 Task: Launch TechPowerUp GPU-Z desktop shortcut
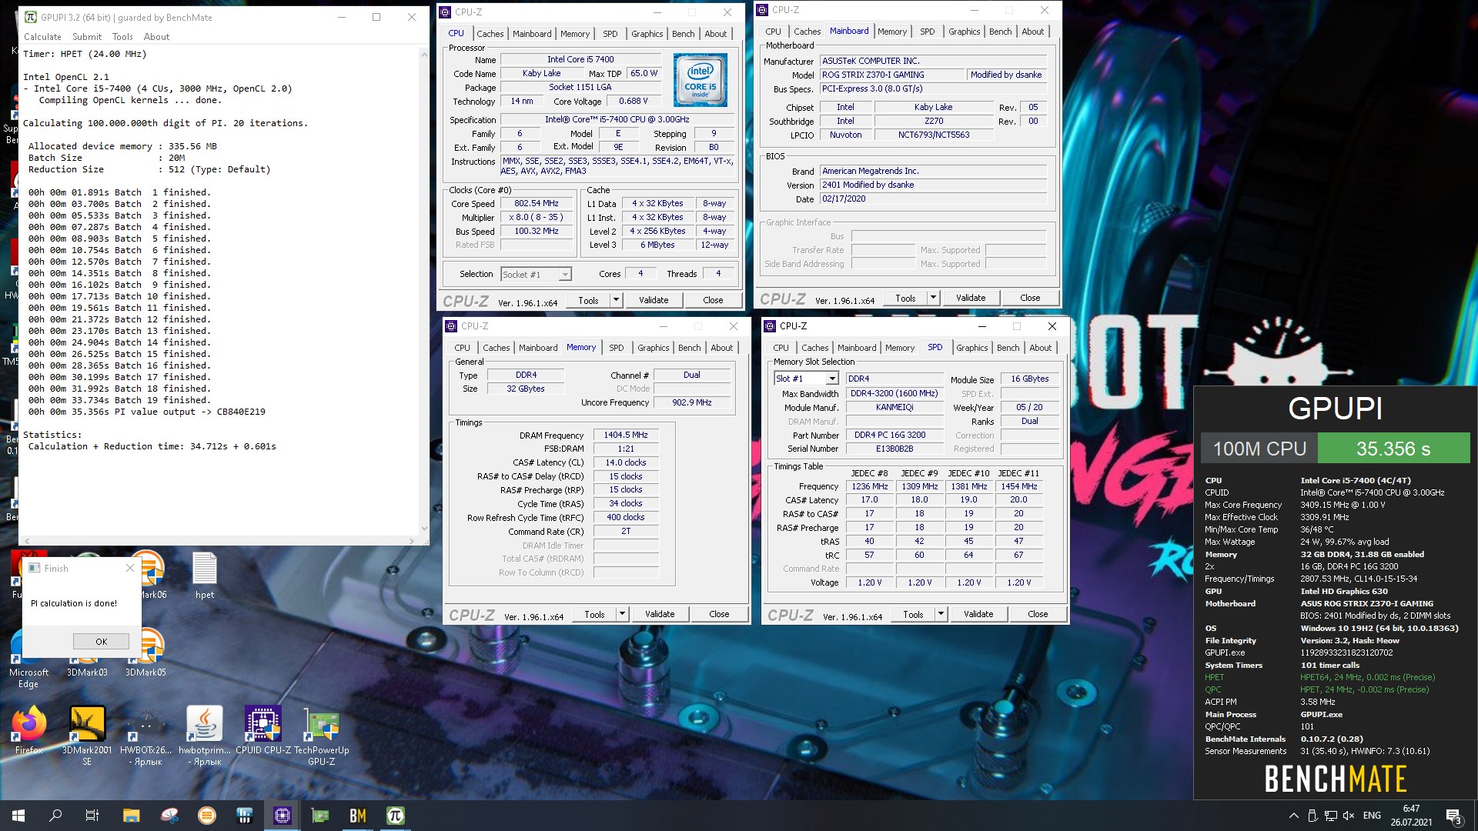coord(322,735)
